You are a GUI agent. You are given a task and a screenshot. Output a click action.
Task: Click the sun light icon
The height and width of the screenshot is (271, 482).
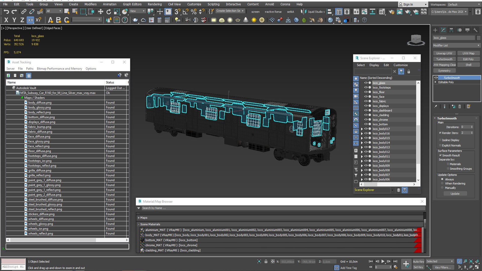click(x=254, y=20)
